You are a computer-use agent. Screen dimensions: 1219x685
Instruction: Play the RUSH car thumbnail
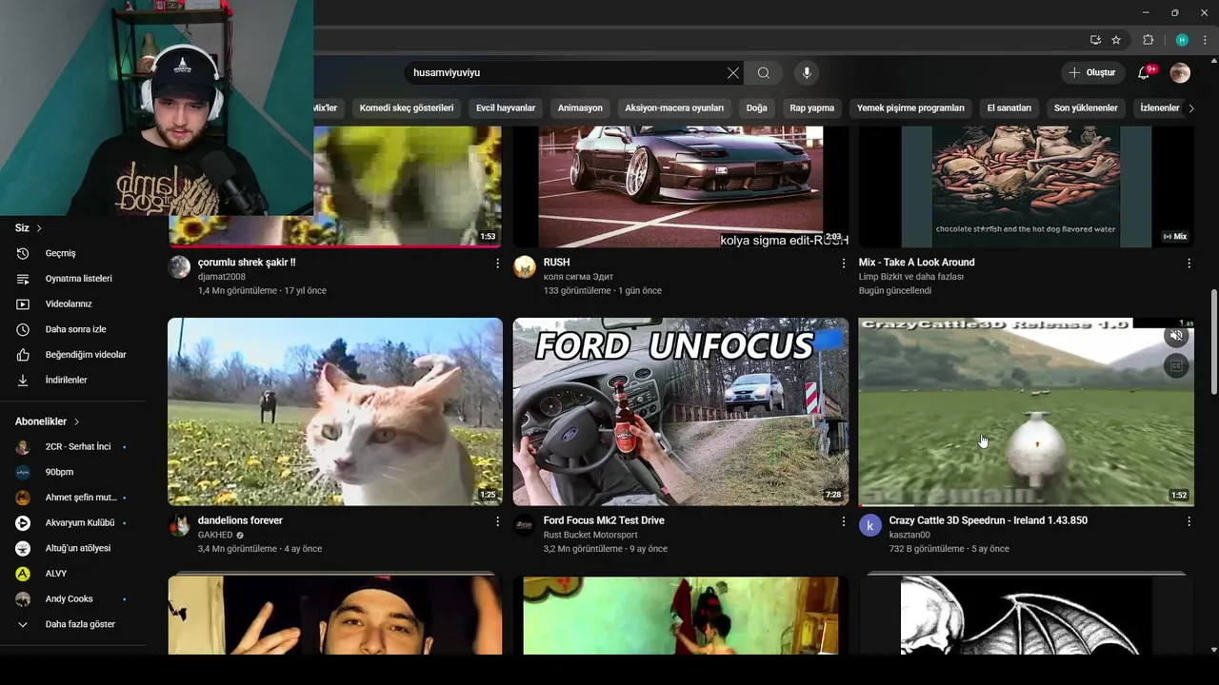click(681, 186)
